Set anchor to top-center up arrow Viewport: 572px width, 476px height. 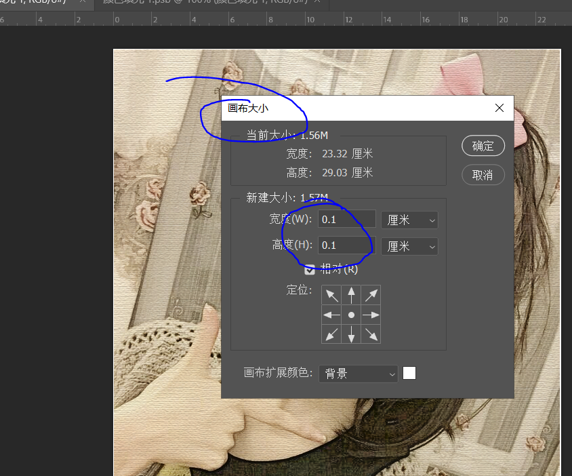[351, 295]
